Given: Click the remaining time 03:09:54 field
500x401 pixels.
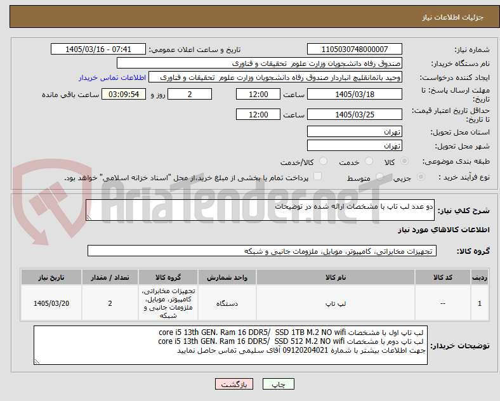Looking at the screenshot, I should (124, 94).
